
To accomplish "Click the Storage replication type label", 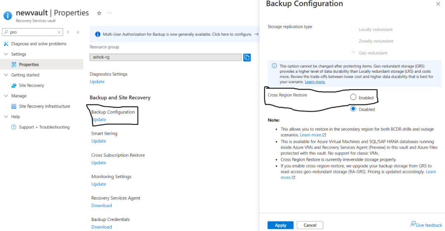I will (x=290, y=26).
